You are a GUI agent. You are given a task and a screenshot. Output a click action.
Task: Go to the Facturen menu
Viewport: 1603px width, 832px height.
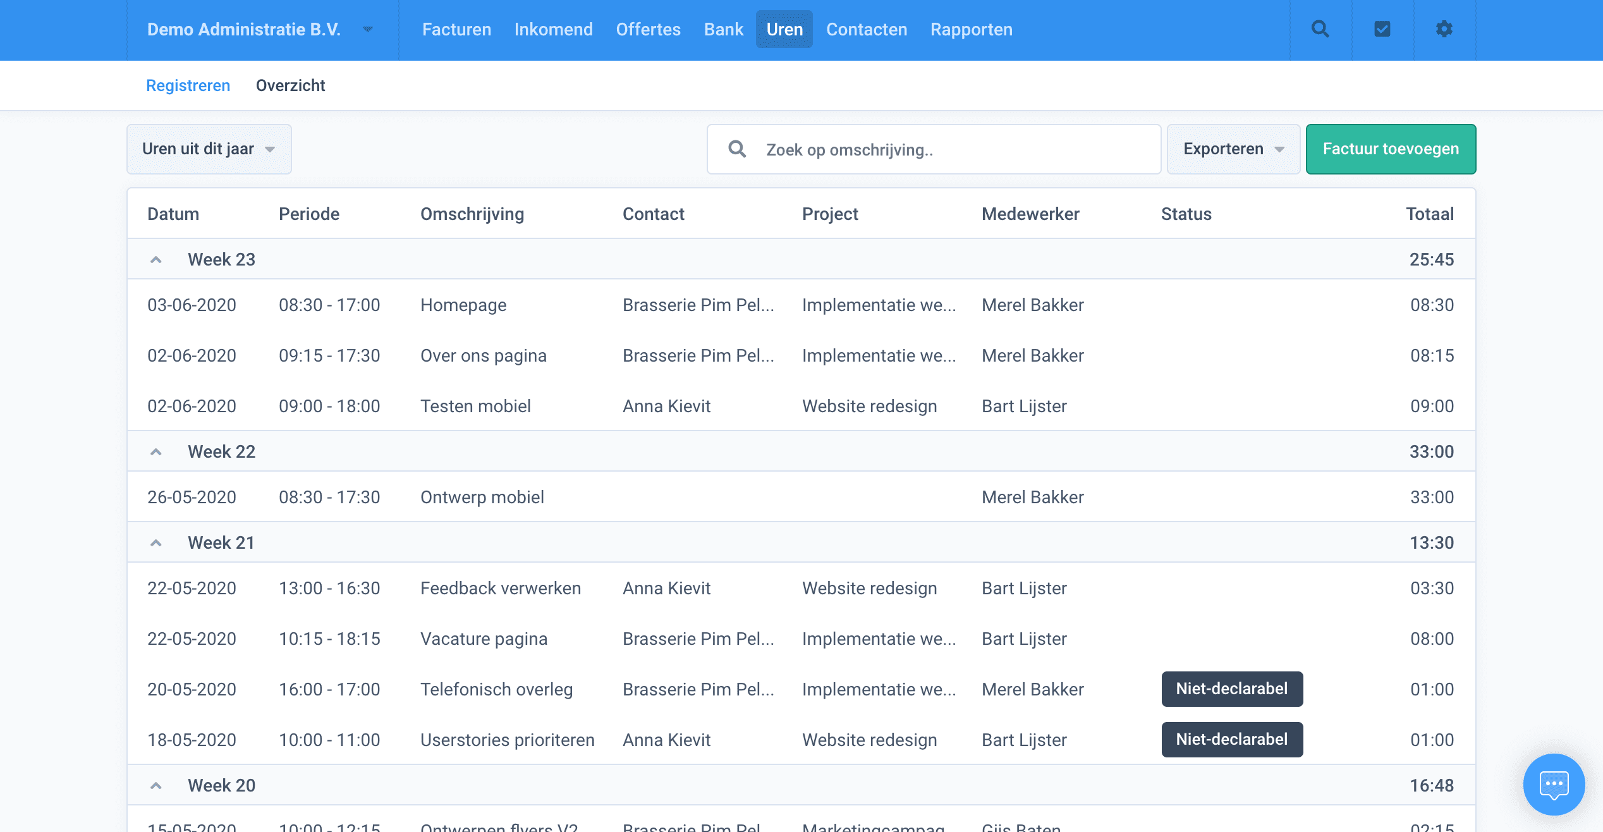[x=456, y=29]
